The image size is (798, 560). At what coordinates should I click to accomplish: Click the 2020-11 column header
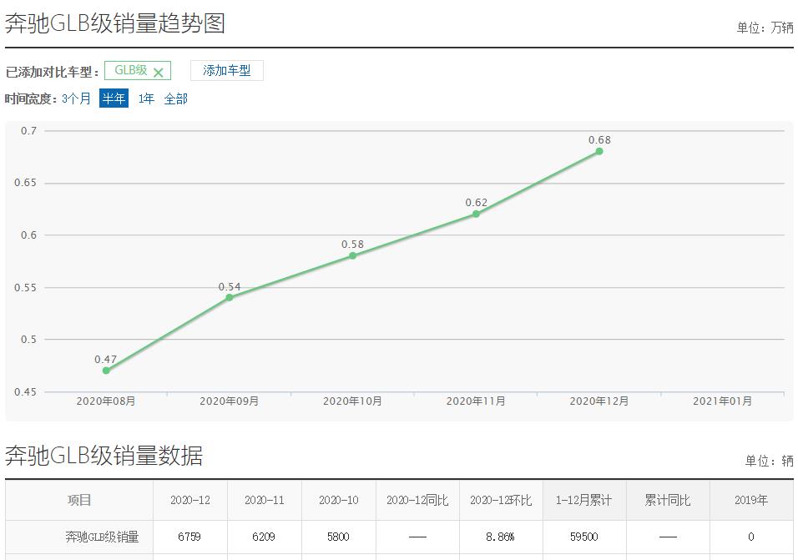pos(264,500)
